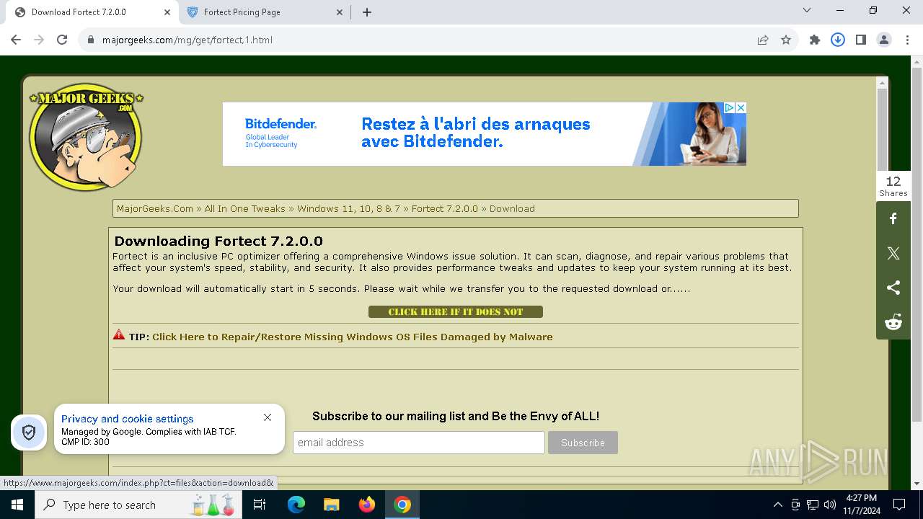This screenshot has height=519, width=923.
Task: Open Windows 11, 10, 8 & 7 breadcrumb
Action: pyautogui.click(x=348, y=208)
